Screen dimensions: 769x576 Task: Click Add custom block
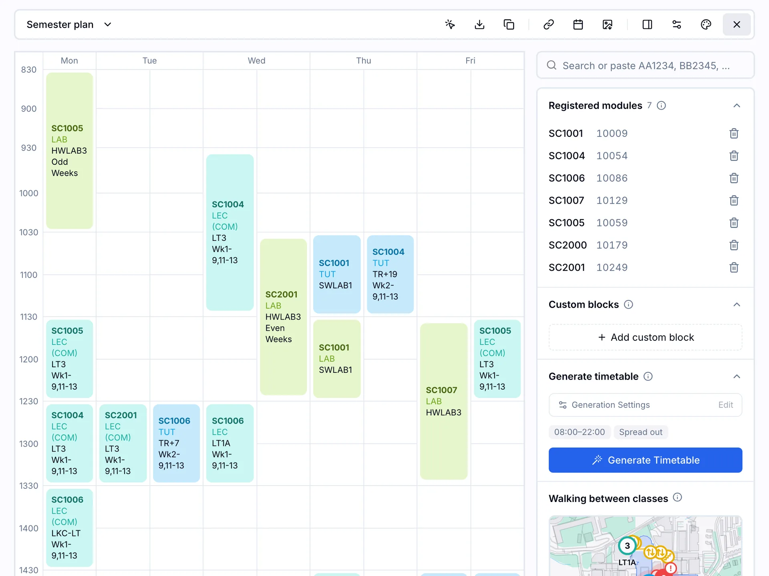[x=645, y=337]
